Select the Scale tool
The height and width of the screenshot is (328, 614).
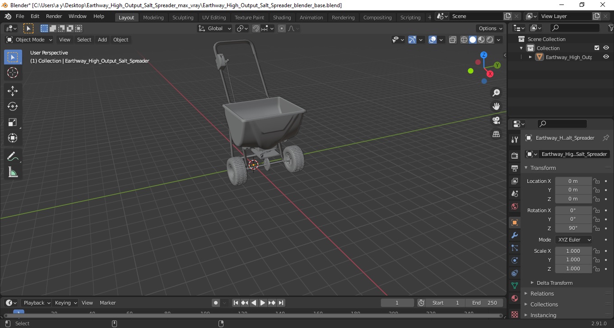(x=13, y=122)
